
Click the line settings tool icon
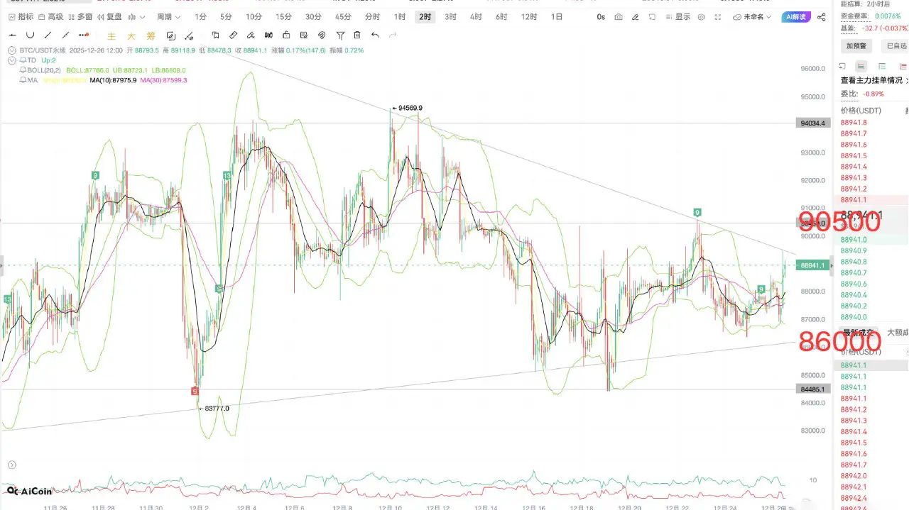pyautogui.click(x=189, y=35)
